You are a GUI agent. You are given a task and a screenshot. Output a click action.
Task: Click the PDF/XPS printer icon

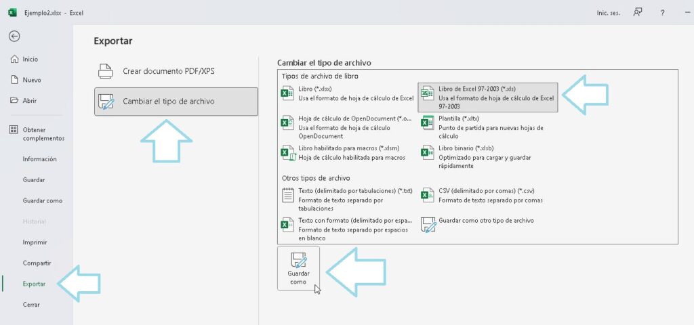[105, 70]
